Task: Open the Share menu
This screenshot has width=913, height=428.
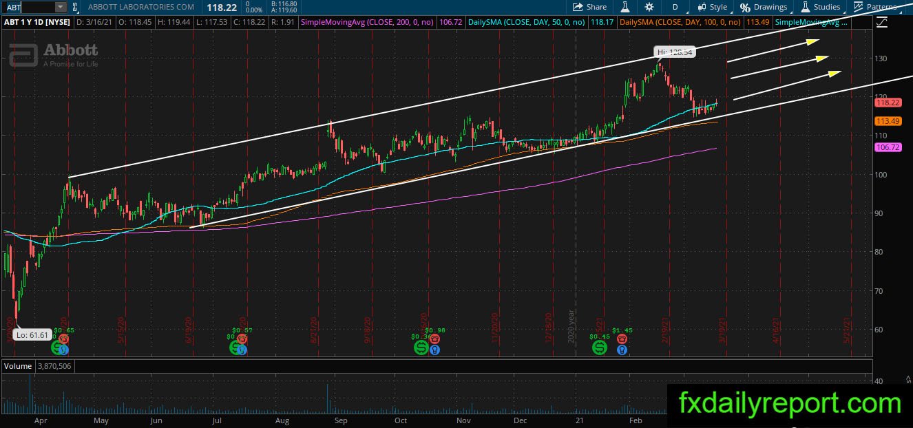Action: [590, 7]
